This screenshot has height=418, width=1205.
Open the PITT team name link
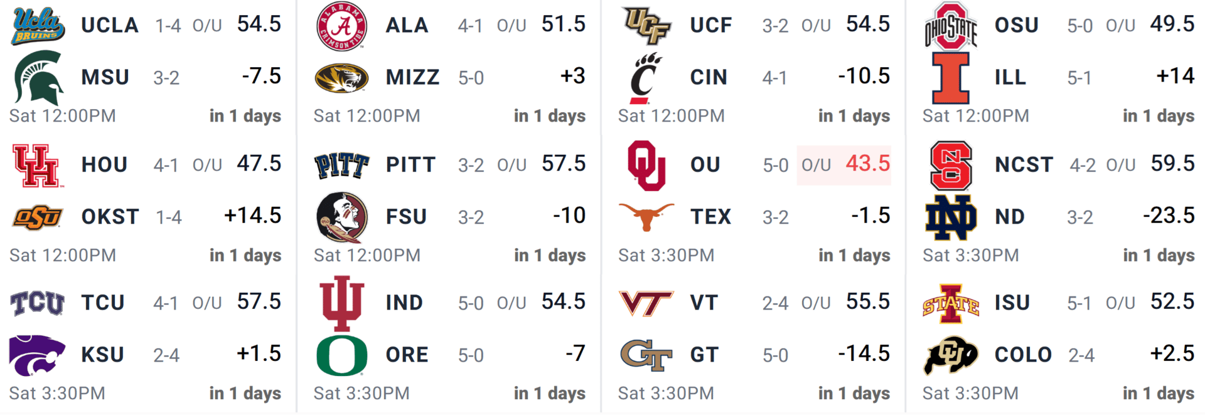click(410, 165)
